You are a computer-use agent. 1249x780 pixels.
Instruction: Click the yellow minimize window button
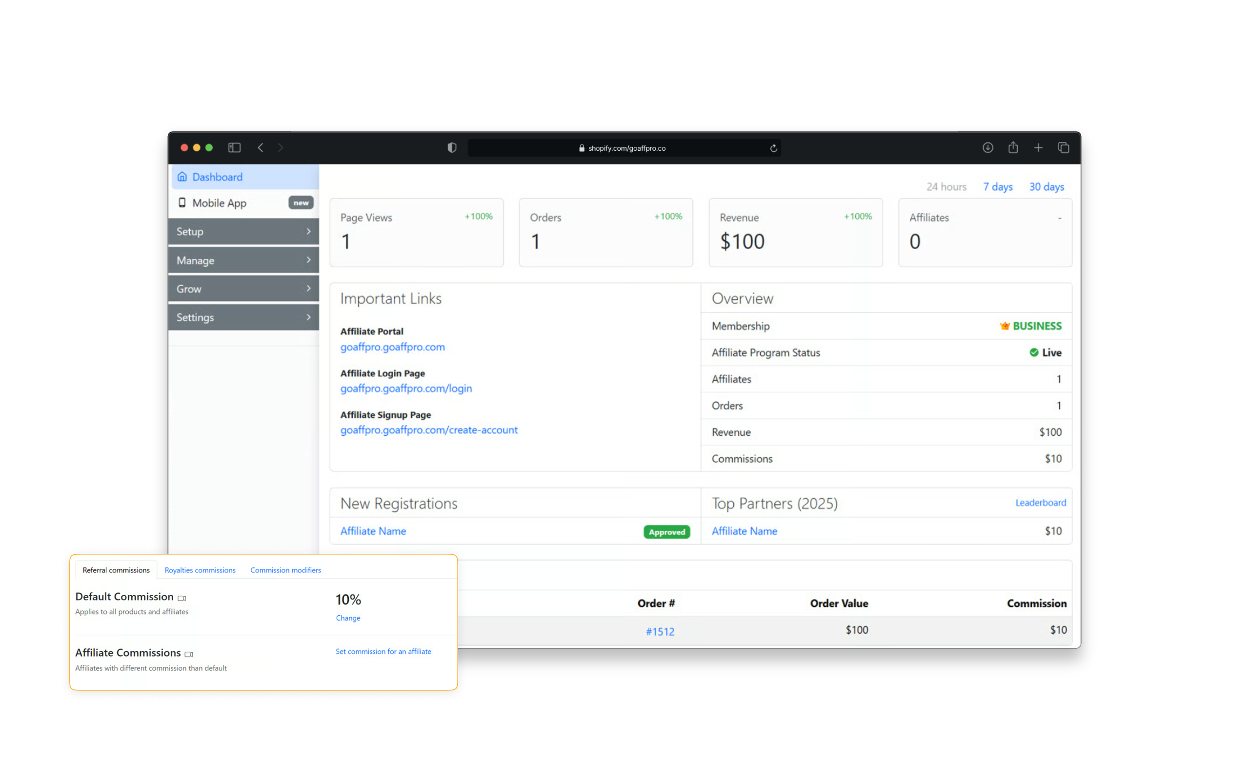pyautogui.click(x=197, y=148)
